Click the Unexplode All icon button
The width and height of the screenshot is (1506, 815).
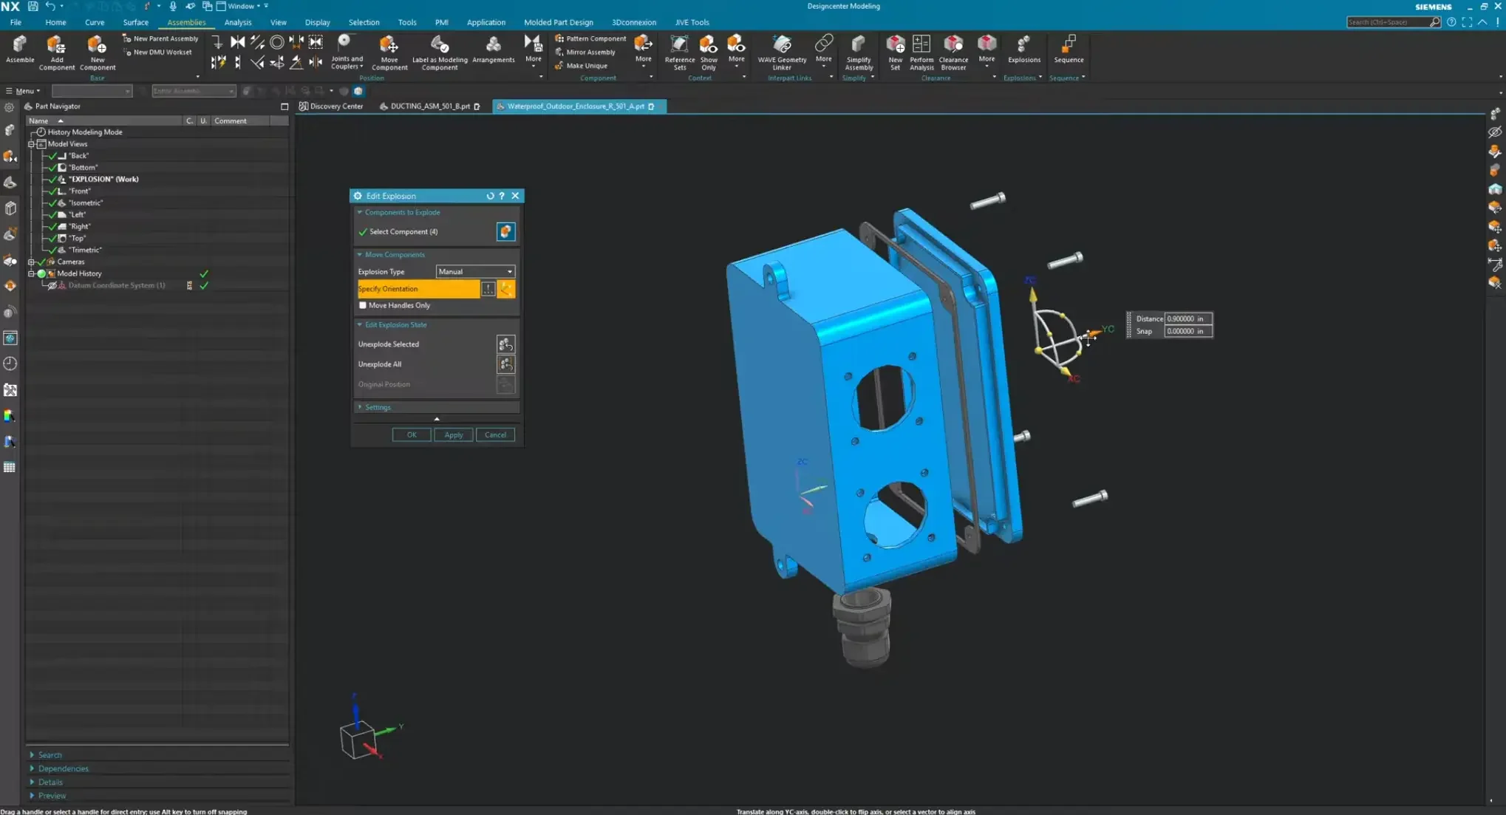coord(505,364)
